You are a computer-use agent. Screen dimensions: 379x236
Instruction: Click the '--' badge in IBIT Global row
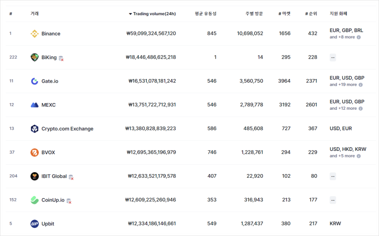point(333,176)
